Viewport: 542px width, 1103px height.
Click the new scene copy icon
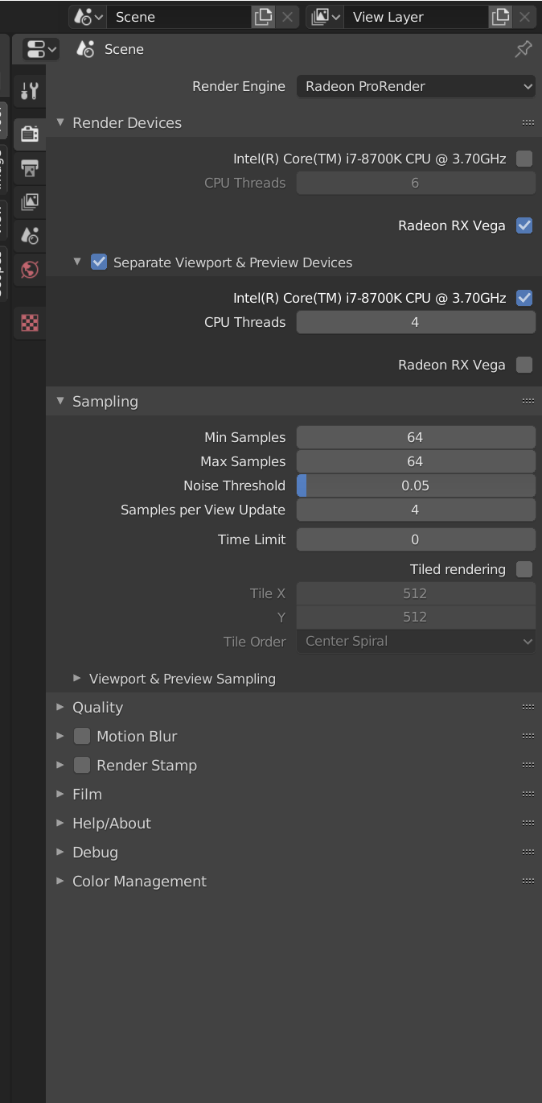(263, 17)
